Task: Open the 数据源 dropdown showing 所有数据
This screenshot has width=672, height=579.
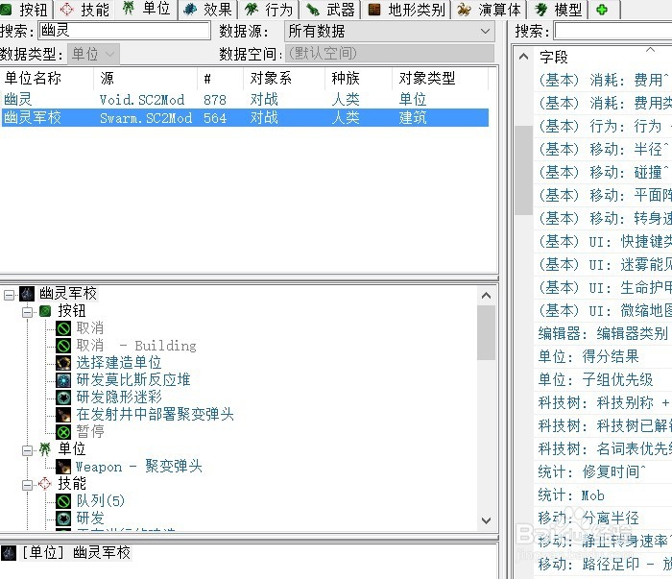Action: (389, 32)
